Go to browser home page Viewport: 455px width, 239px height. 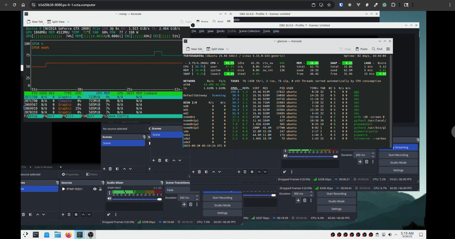coord(23,5)
